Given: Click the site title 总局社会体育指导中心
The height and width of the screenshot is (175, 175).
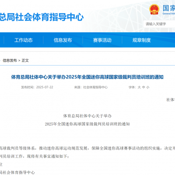Looking at the screenshot, I should (x=42, y=17).
